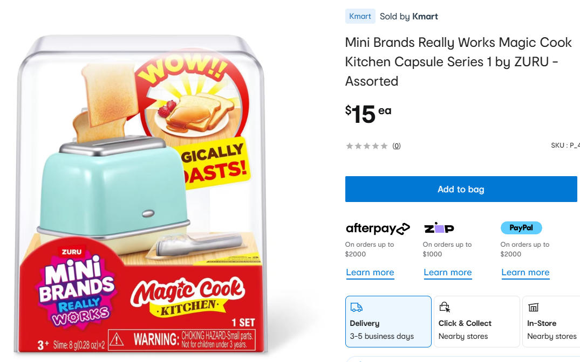Switch to the In-Store tab
The image size is (580, 362).
[551, 322]
